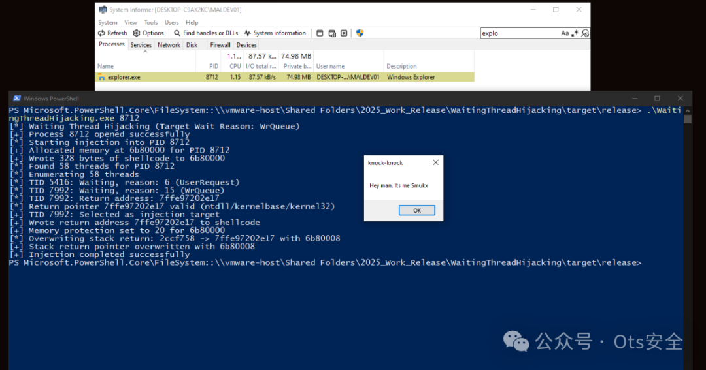706x370 pixels.
Task: Click the 'Enumerating 58 threads' line
Action: coord(75,174)
